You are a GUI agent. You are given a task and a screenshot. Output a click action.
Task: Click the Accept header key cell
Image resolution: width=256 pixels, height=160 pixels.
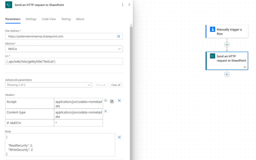pos(30,103)
